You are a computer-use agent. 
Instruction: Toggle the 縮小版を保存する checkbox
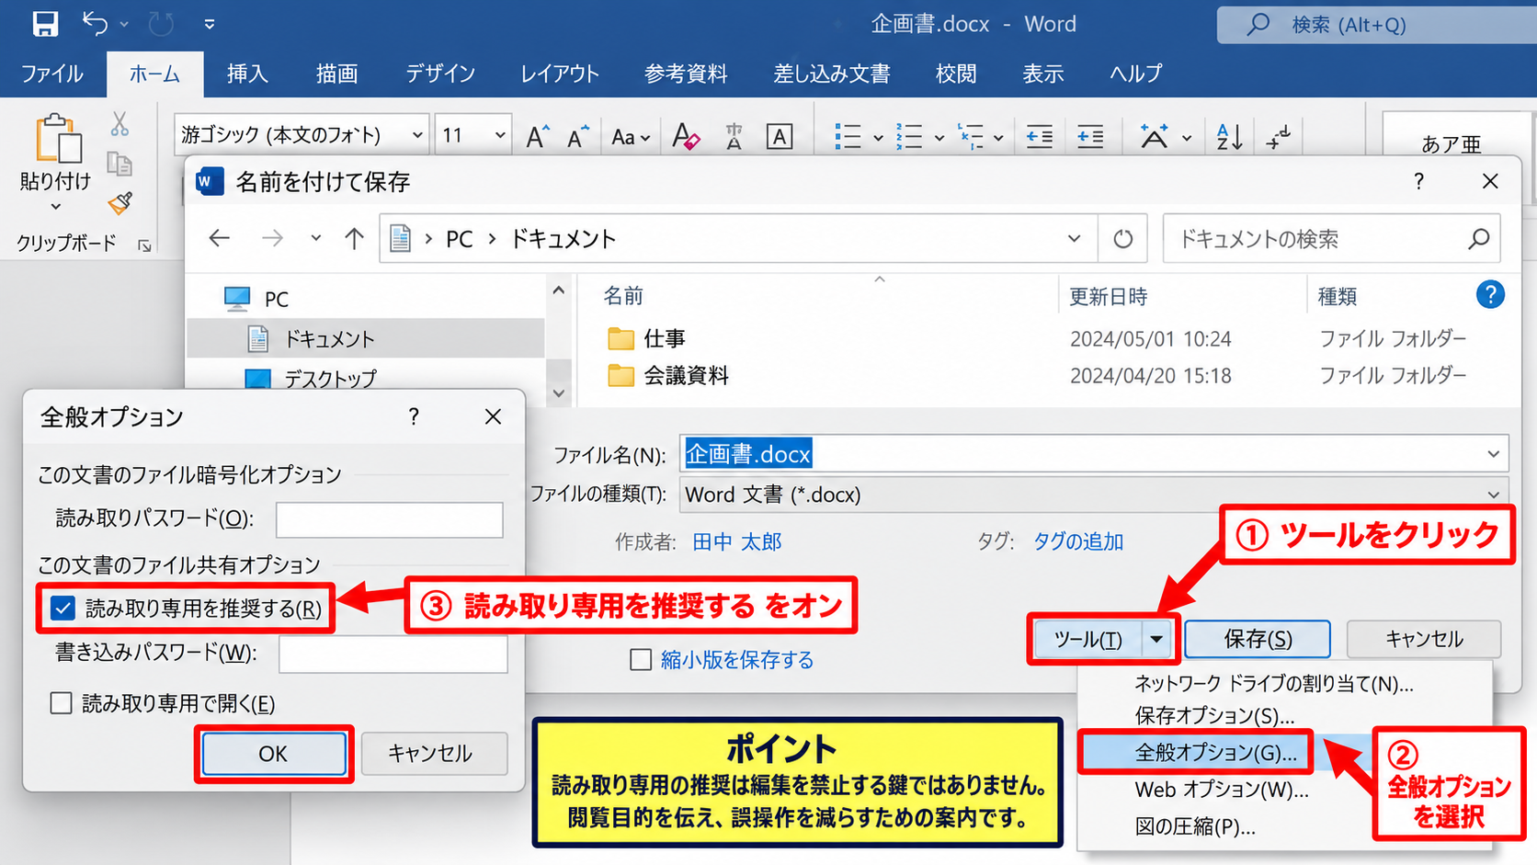pyautogui.click(x=641, y=660)
